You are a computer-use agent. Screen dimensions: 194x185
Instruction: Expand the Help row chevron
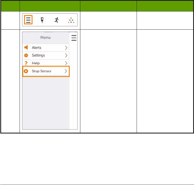coord(66,63)
